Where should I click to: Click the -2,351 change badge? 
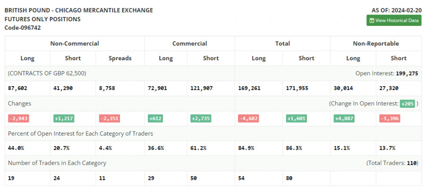(109, 118)
